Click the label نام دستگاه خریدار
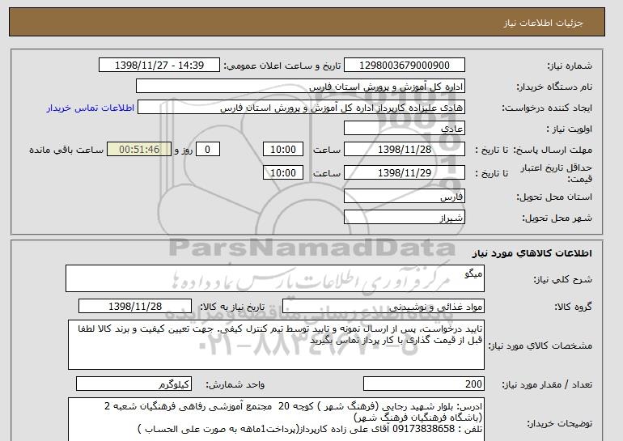 coord(554,87)
